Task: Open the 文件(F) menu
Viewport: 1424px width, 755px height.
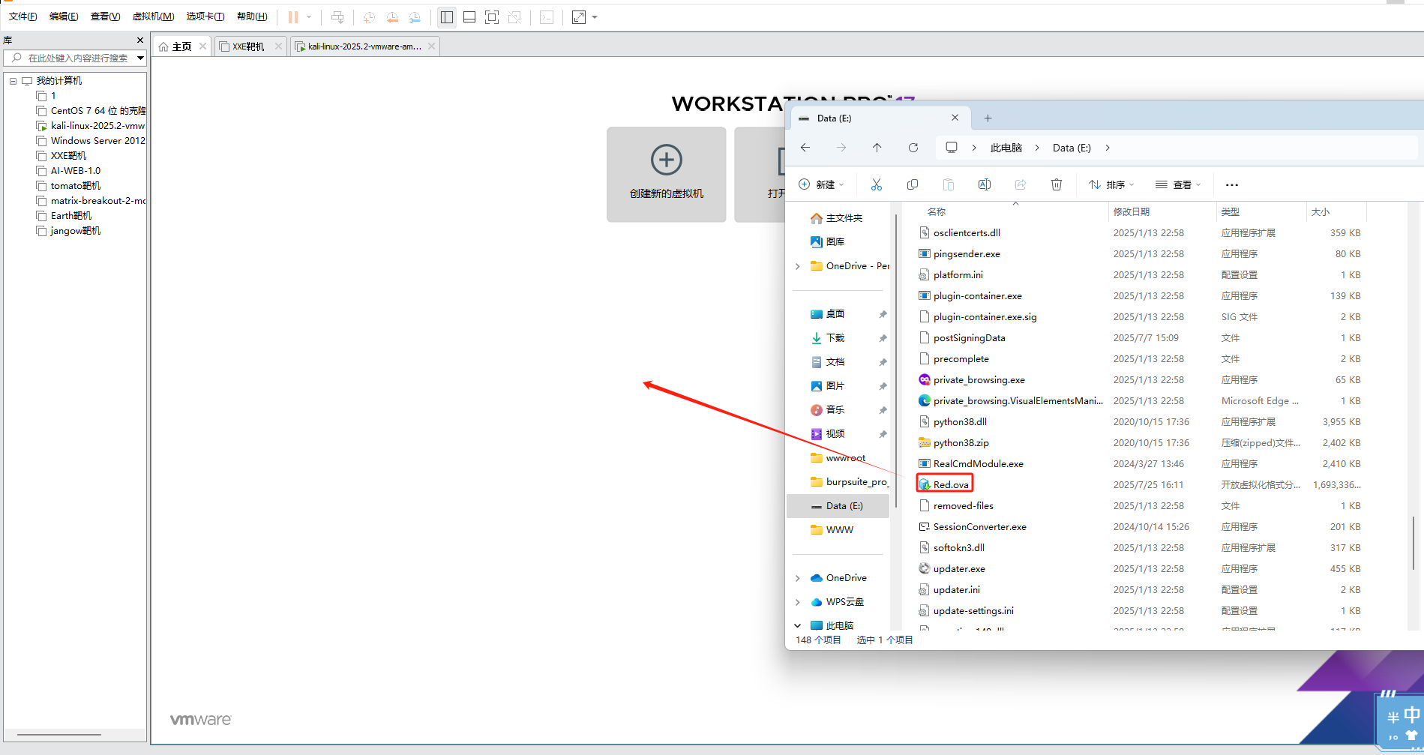Action: (x=22, y=16)
